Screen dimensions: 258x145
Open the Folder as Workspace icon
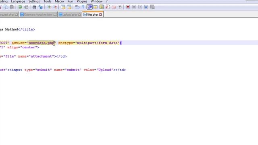coord(114,7)
